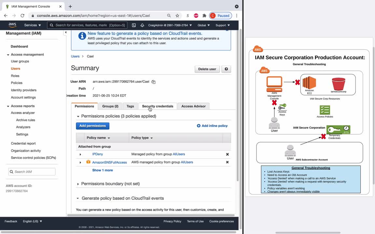
Task: Open the IPDeny policy link
Action: pos(98,154)
